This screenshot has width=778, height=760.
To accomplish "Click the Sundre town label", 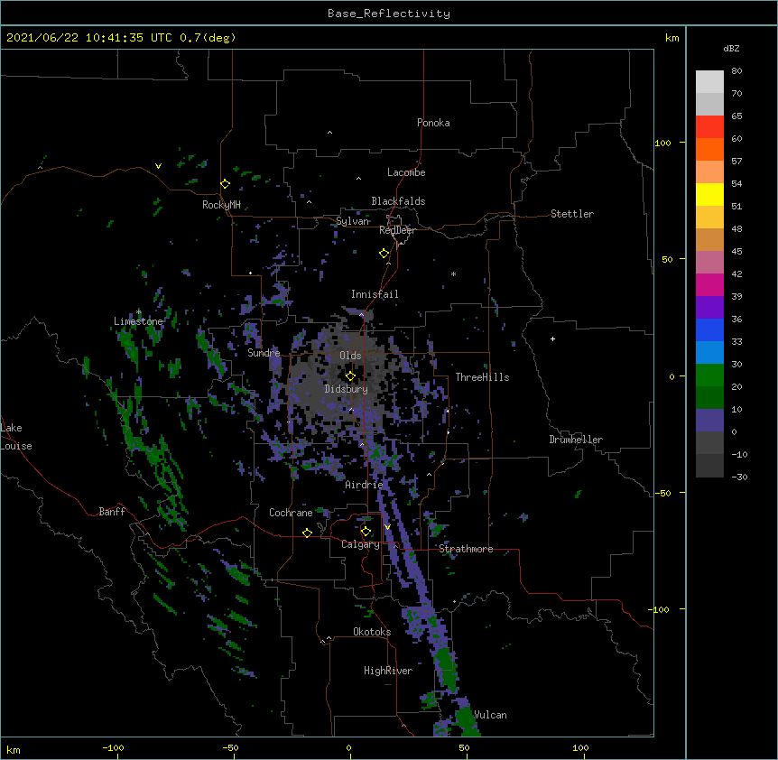I will coord(264,353).
